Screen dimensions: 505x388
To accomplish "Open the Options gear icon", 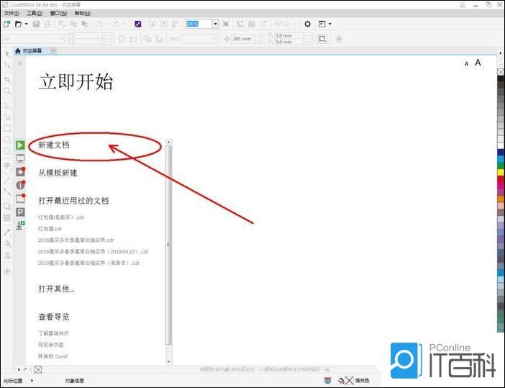I will tap(308, 24).
